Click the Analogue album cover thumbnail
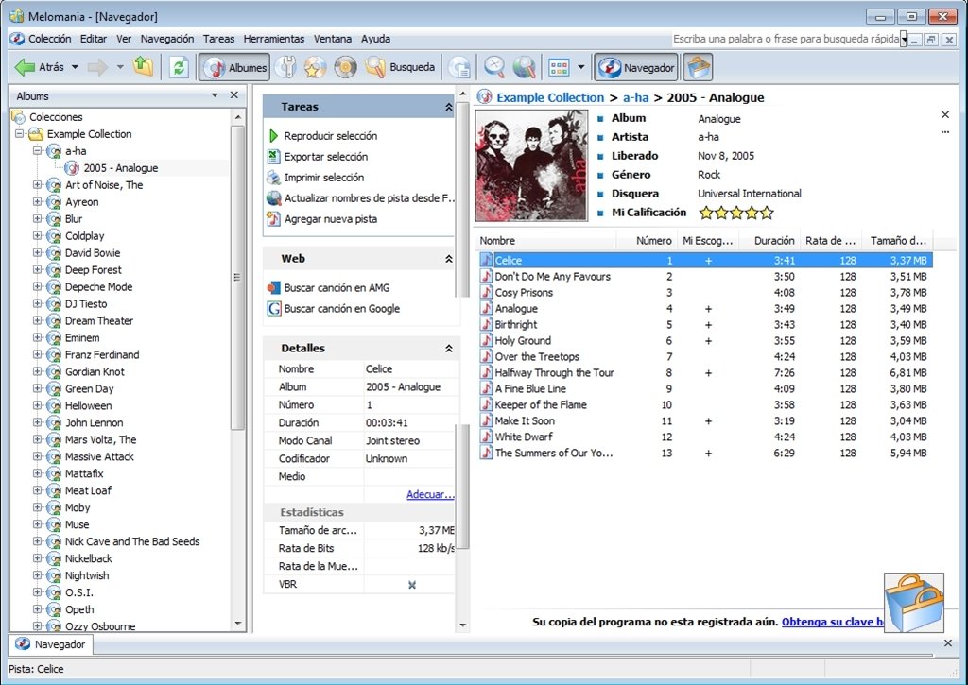 tap(531, 165)
